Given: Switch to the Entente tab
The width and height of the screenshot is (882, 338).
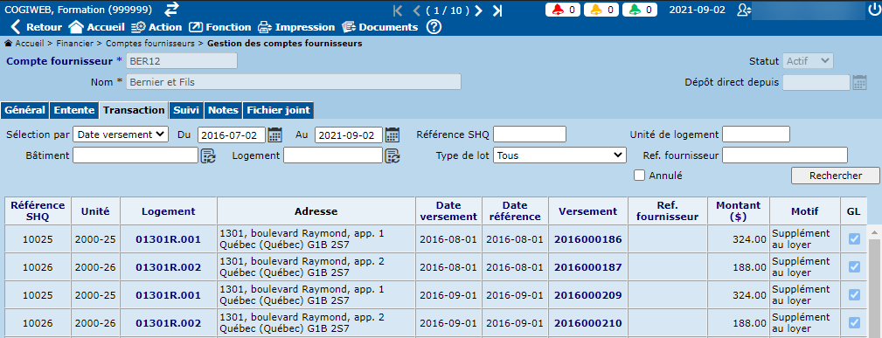Looking at the screenshot, I should tap(74, 110).
